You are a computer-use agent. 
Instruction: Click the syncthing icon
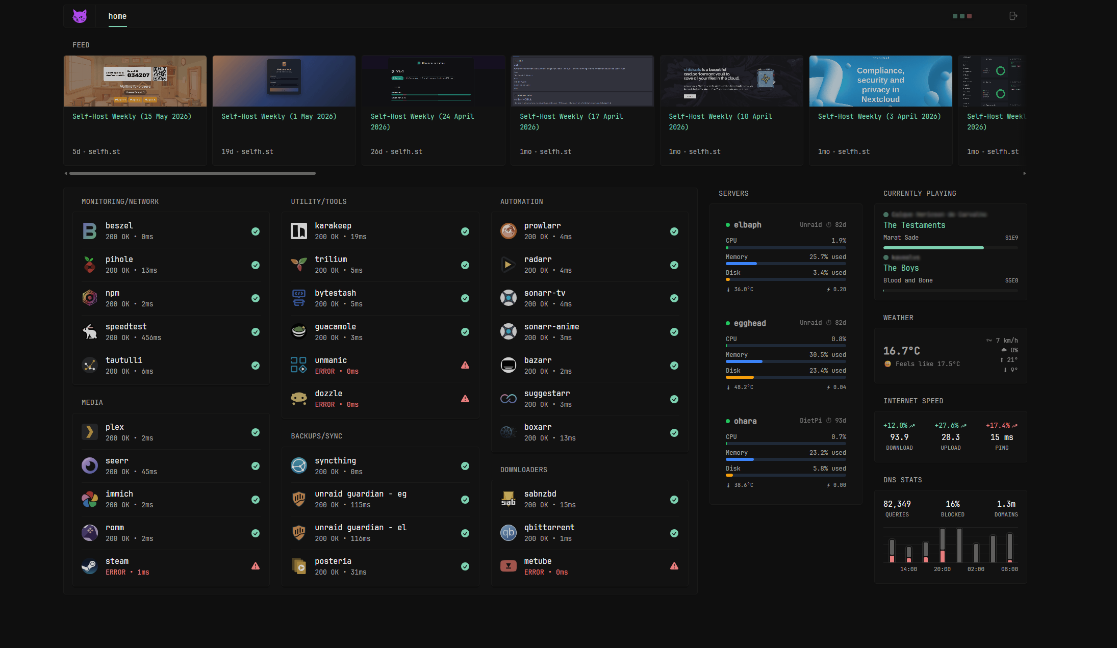coord(299,465)
